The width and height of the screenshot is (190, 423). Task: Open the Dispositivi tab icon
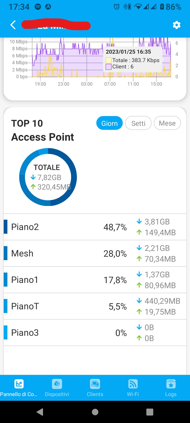(x=57, y=384)
